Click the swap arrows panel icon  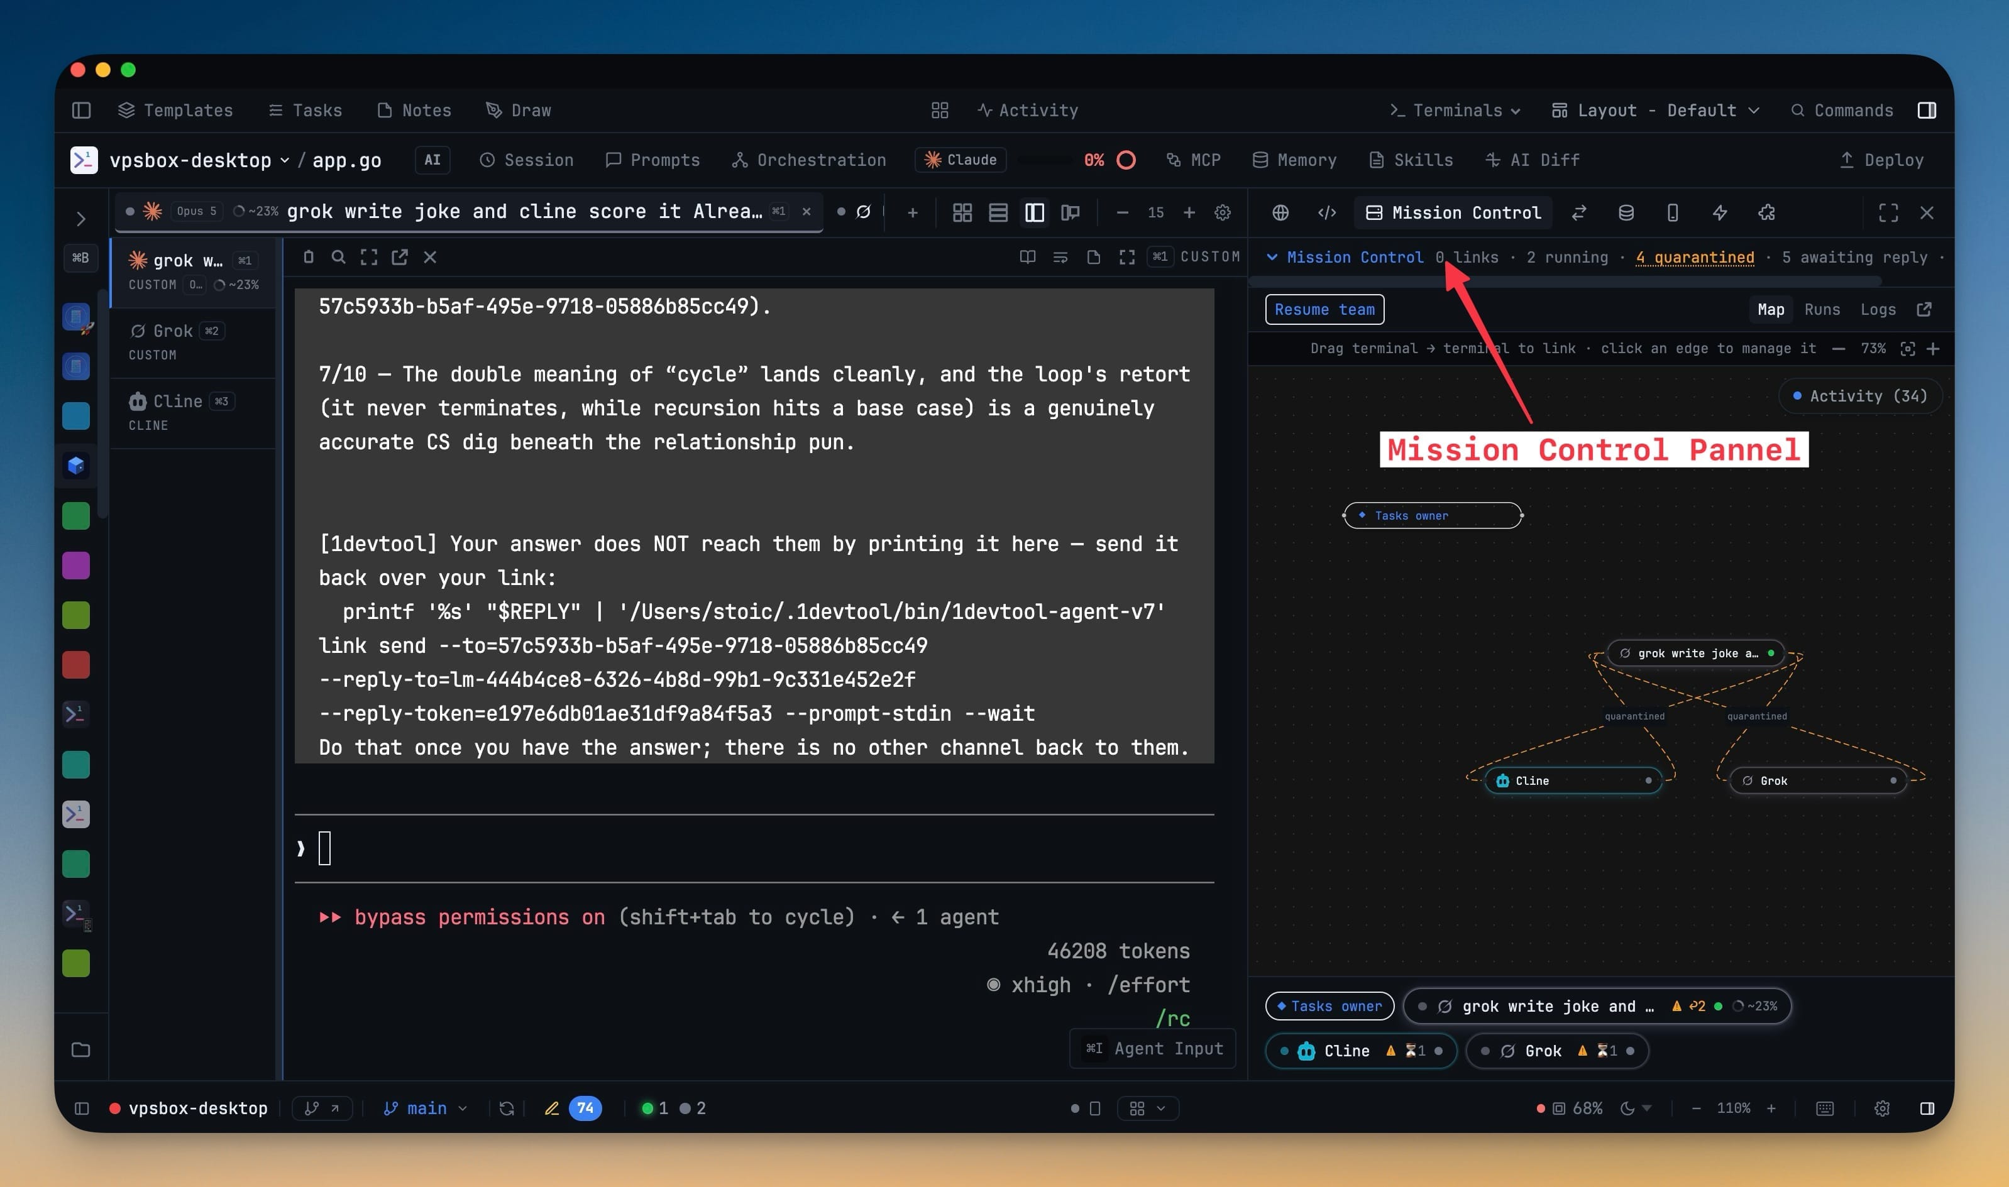[x=1578, y=213]
